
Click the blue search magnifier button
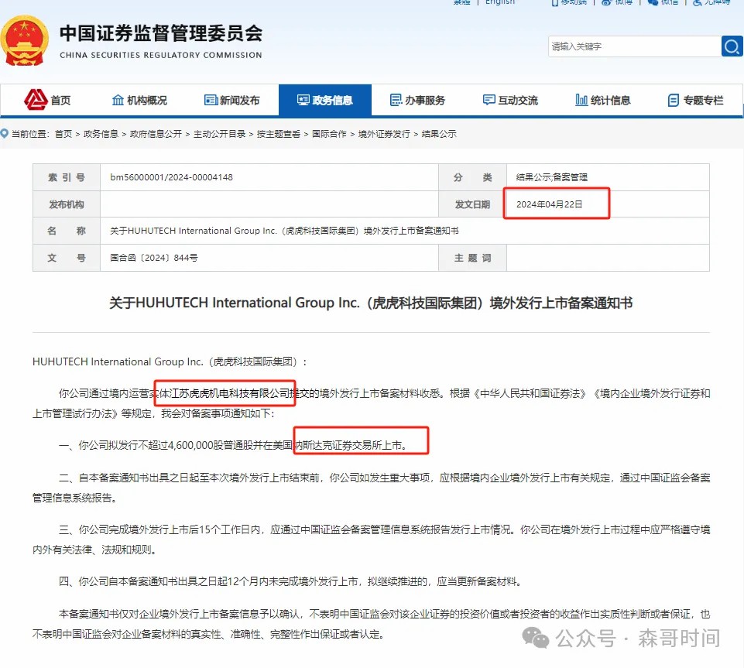tap(732, 46)
